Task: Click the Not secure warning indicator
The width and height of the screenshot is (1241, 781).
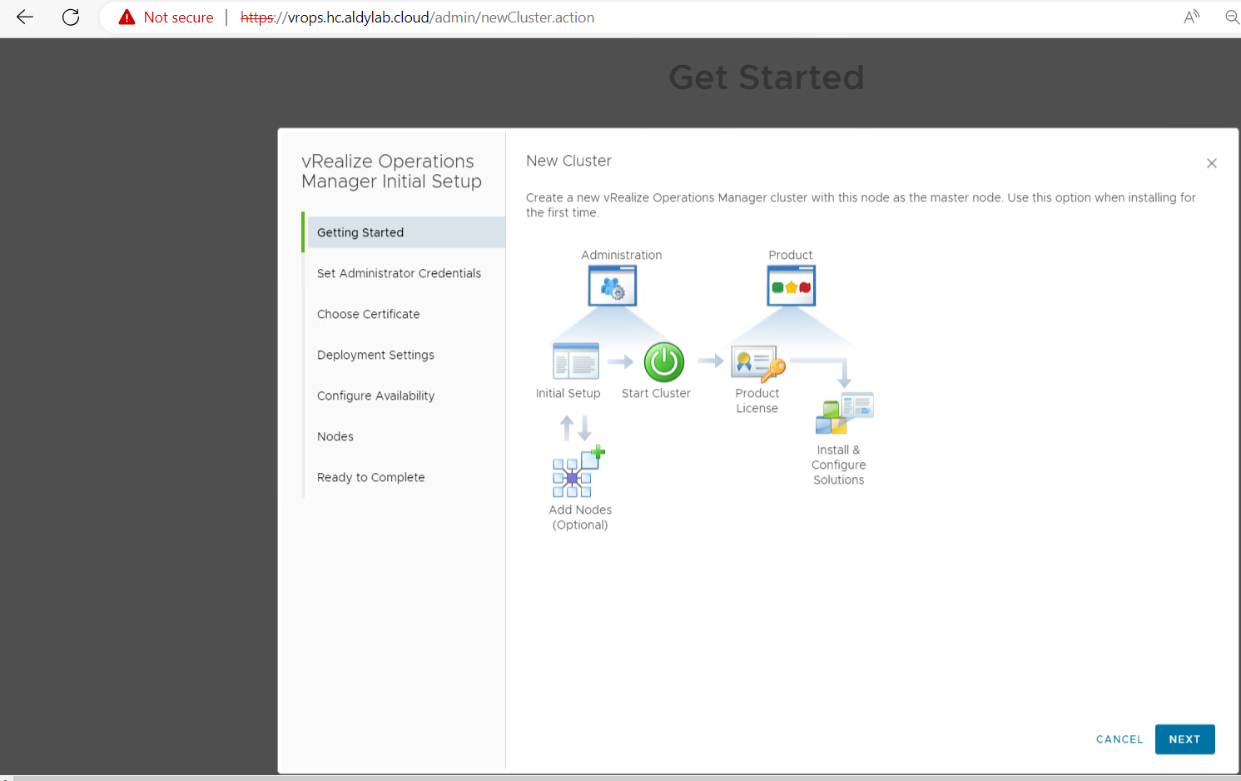Action: tap(166, 17)
